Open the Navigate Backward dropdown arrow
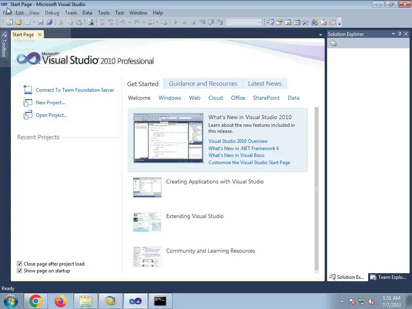The image size is (412, 309). point(157,23)
